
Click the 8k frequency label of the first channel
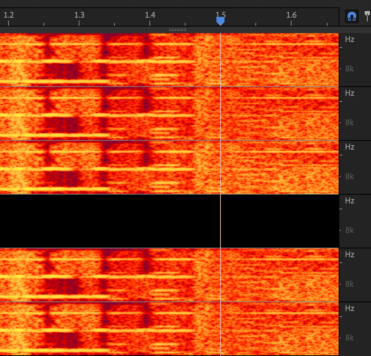coord(349,69)
